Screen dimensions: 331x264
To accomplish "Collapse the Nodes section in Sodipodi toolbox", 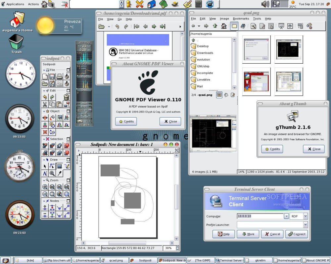I will 44,201.
